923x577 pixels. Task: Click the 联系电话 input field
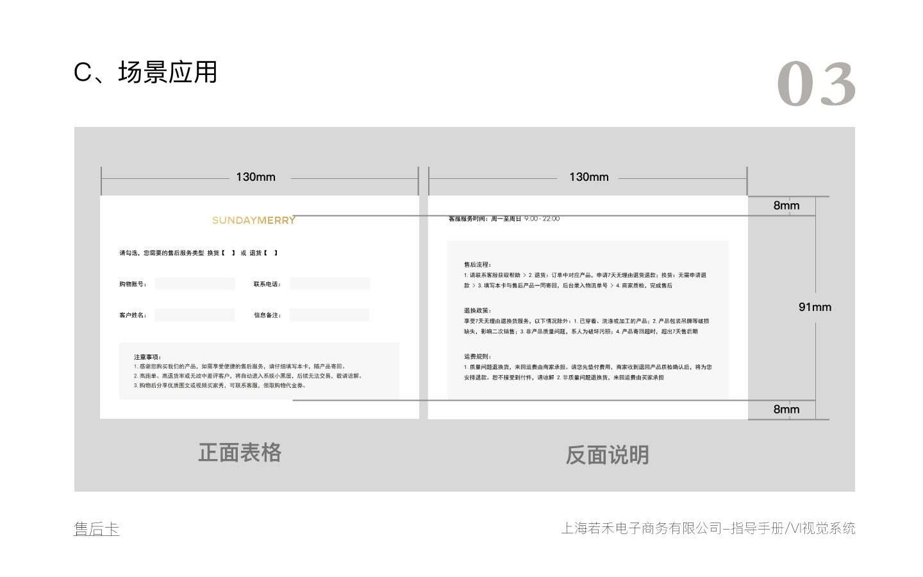point(329,284)
